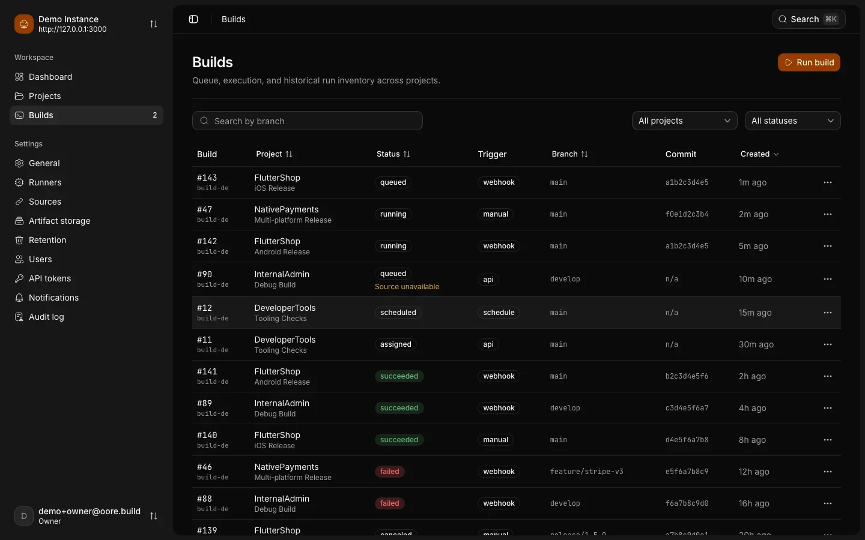865x540 pixels.
Task: Open actions menu for build #11
Action: pyautogui.click(x=828, y=344)
